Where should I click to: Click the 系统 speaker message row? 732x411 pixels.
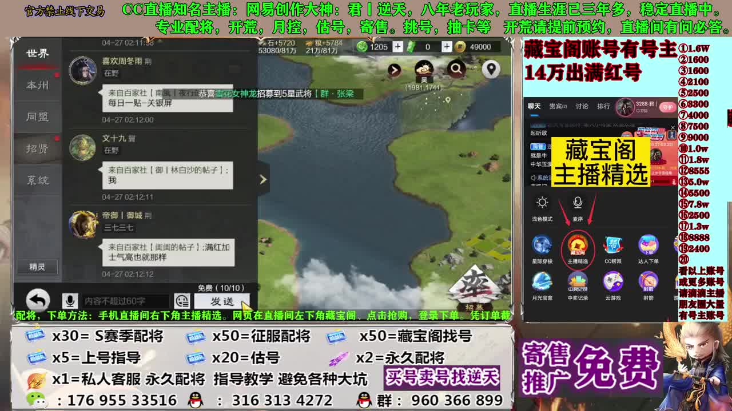(540, 178)
